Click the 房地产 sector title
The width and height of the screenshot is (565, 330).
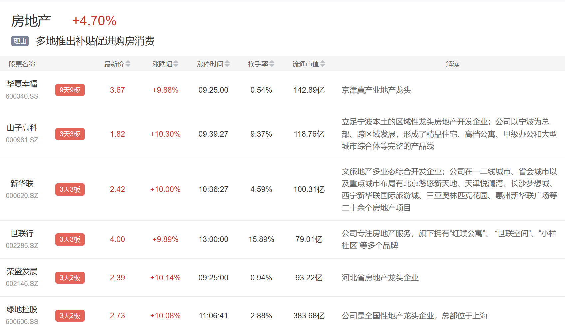click(x=31, y=21)
